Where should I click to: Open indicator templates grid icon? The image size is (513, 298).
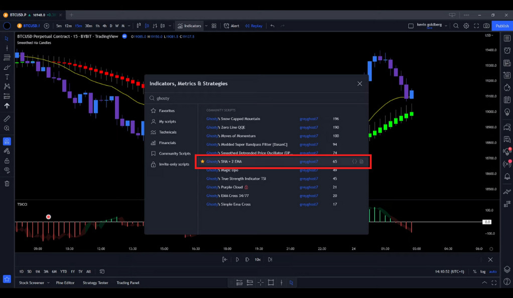214,26
